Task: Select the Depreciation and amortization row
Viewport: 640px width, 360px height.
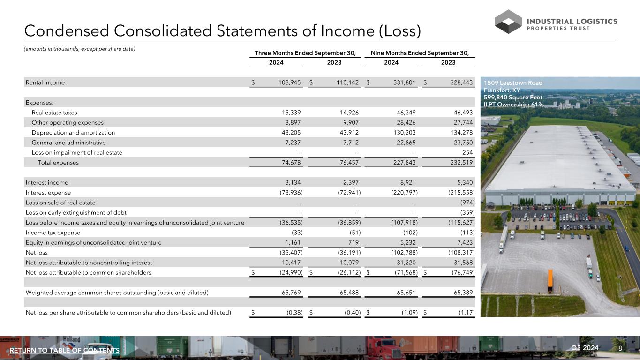Action: point(73,133)
